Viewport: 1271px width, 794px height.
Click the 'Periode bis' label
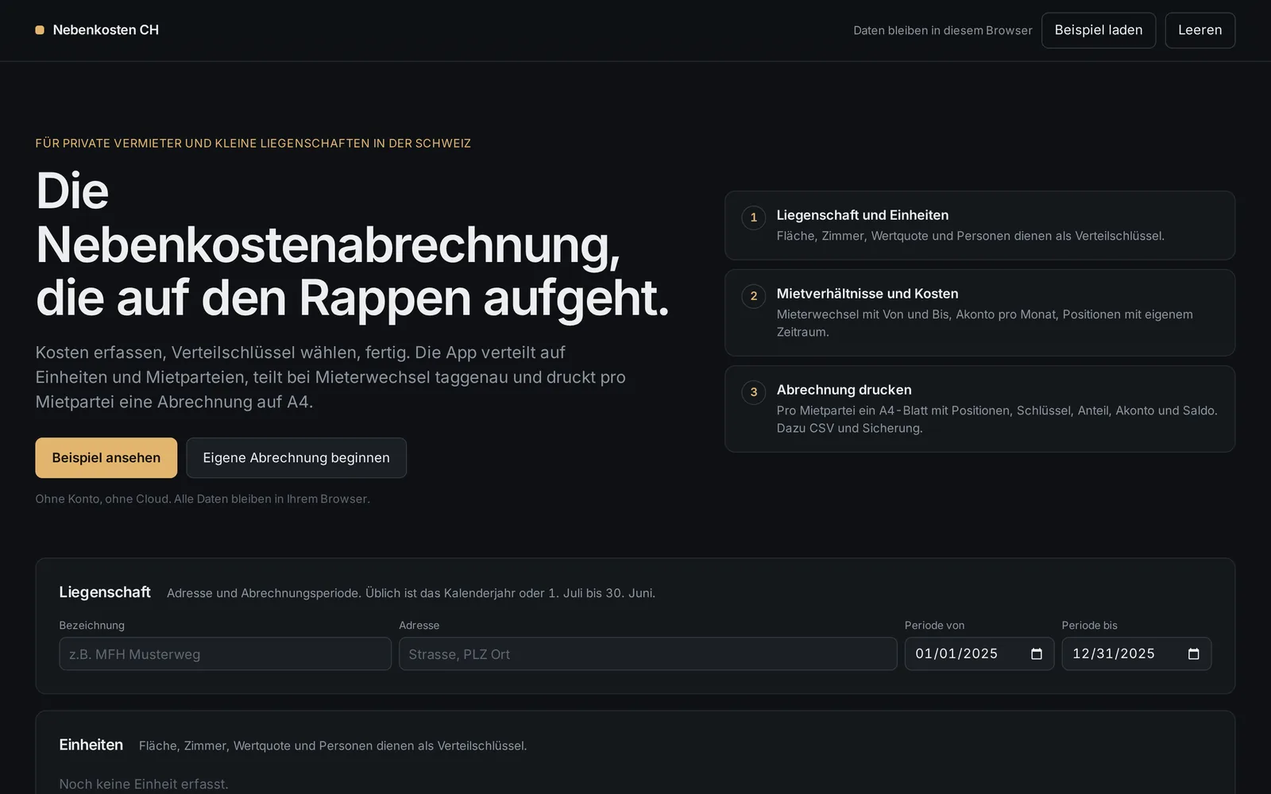1089,625
